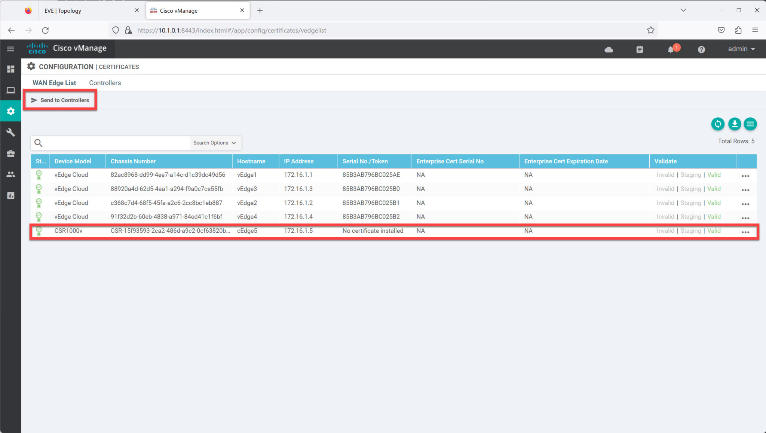Mark vEdge3 certificate as Invalid

[665, 189]
